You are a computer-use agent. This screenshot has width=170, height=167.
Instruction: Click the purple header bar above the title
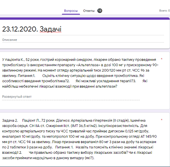coord(85,18)
